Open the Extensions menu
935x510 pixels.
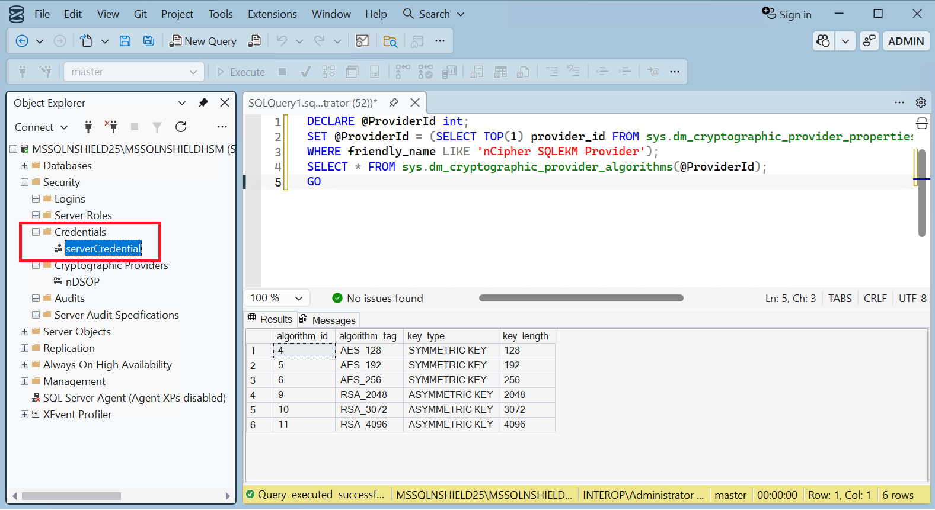tap(272, 14)
